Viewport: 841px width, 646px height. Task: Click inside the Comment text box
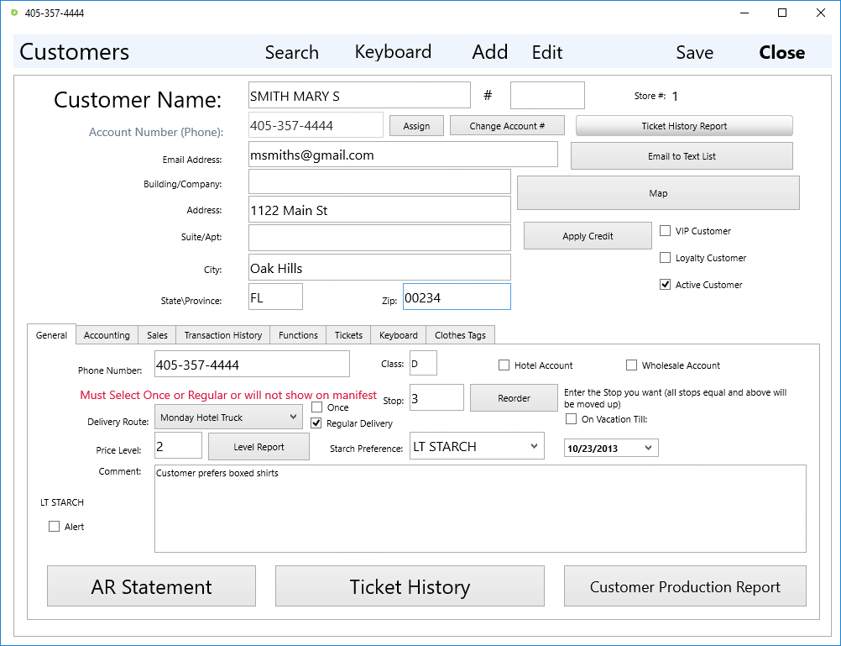480,508
